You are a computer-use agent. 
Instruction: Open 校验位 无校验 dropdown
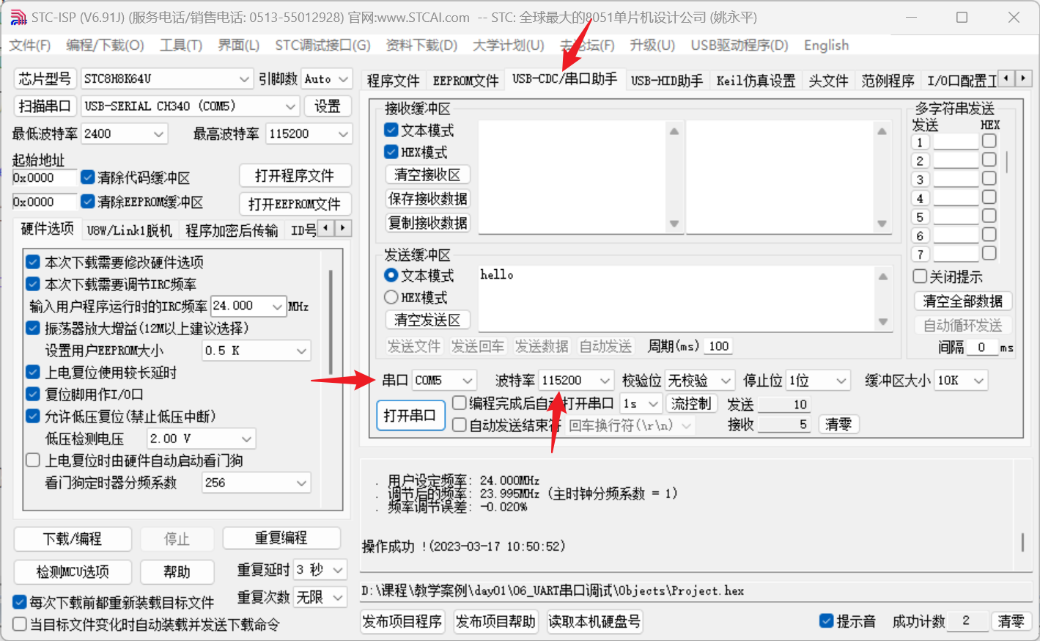pos(699,380)
